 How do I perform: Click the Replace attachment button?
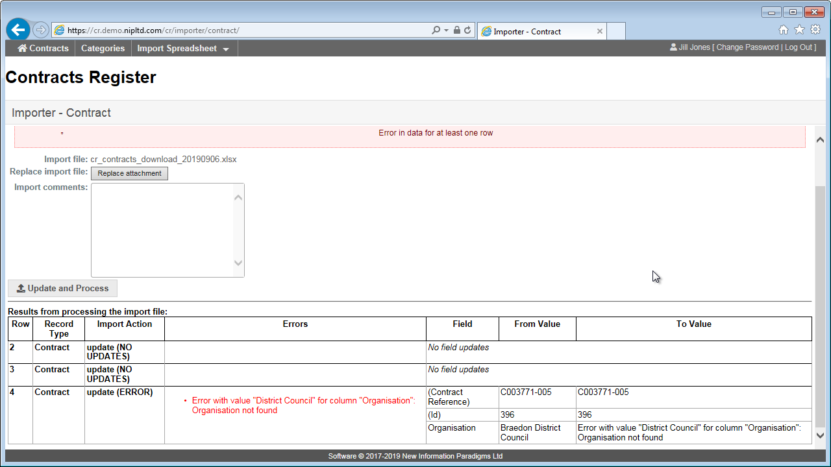pos(129,173)
